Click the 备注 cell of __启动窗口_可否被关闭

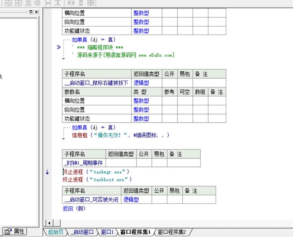click(199, 199)
